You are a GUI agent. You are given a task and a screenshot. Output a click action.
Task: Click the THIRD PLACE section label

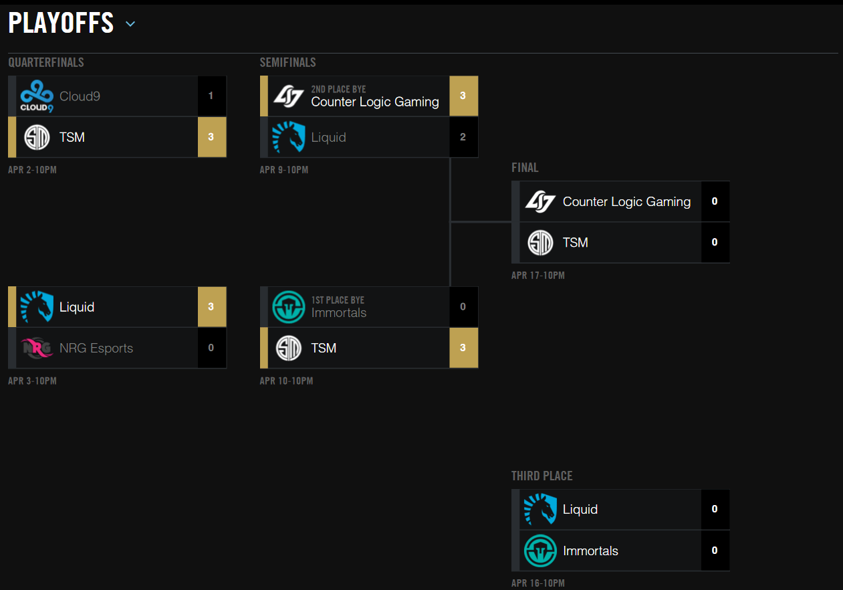(542, 476)
